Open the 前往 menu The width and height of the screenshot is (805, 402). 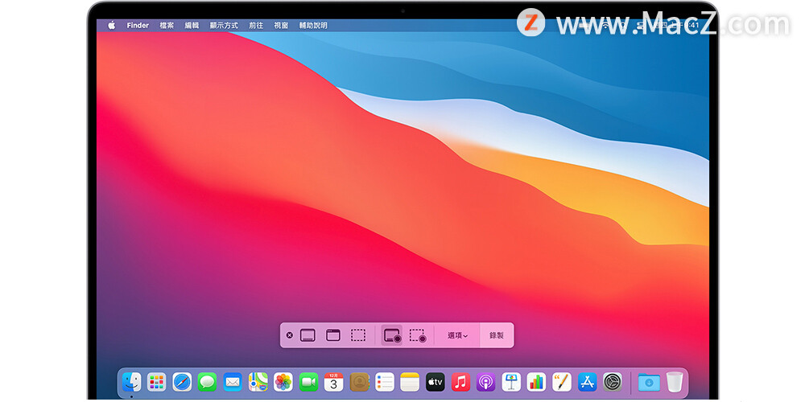coord(256,25)
